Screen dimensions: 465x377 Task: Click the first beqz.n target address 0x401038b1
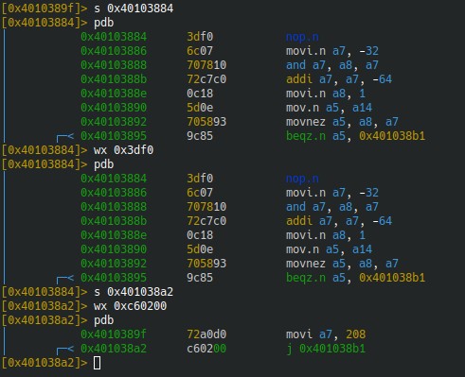tap(392, 136)
